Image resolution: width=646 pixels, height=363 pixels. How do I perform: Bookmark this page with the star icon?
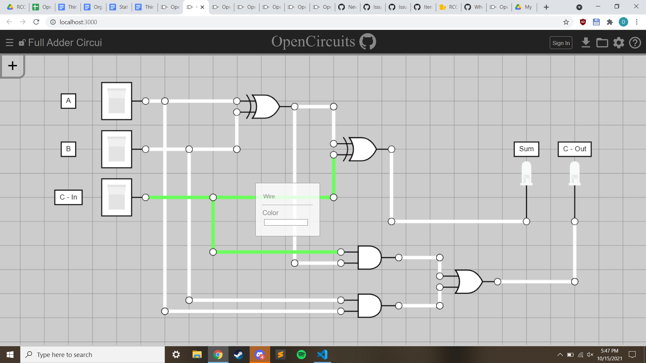click(x=566, y=22)
